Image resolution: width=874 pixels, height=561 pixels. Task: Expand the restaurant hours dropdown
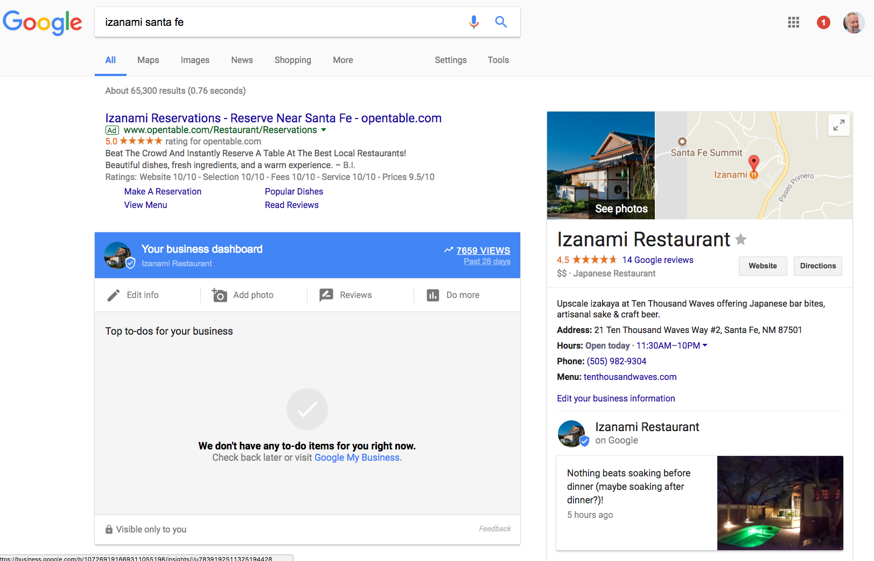(705, 345)
